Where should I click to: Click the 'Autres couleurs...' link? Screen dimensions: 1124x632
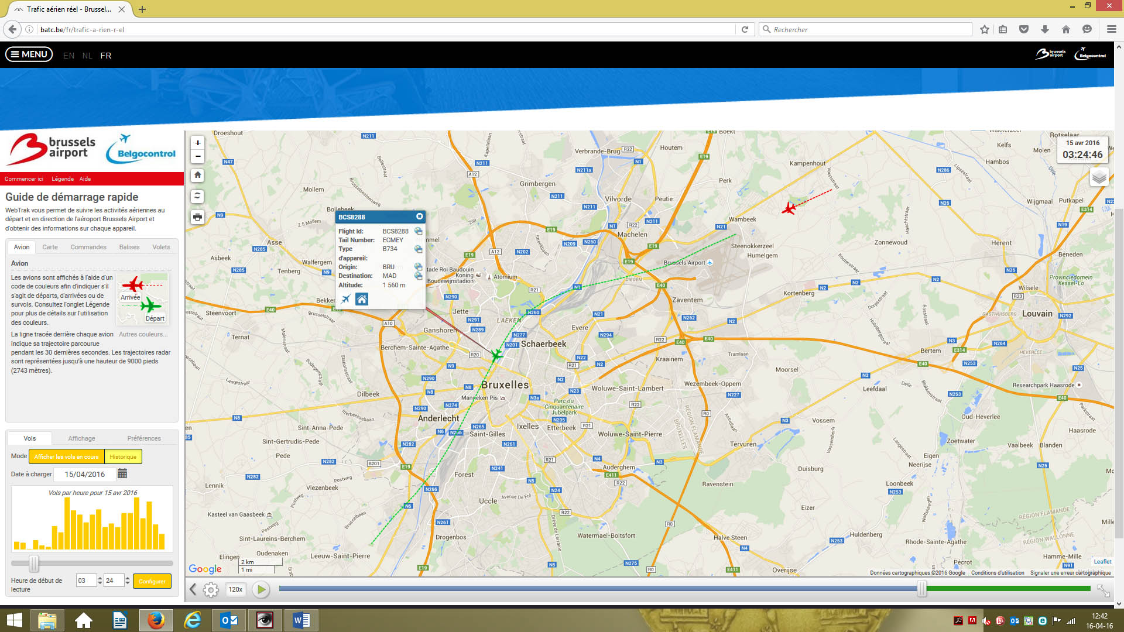click(143, 334)
